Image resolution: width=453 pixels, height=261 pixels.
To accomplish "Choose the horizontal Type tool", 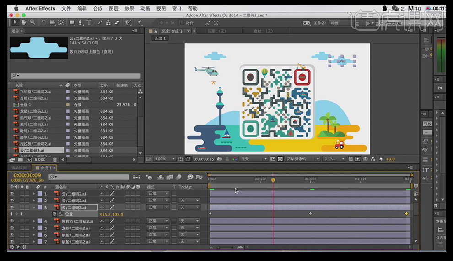I will click(89, 22).
